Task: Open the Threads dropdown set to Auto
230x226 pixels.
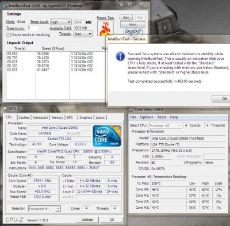Action: click(x=83, y=34)
